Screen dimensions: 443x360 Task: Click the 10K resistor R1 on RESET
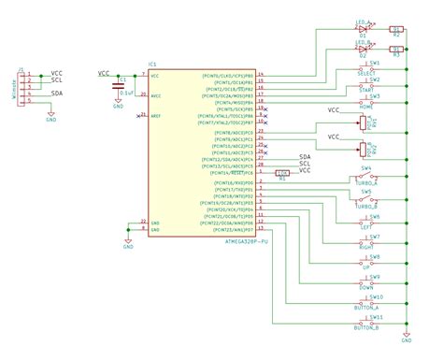(x=283, y=173)
